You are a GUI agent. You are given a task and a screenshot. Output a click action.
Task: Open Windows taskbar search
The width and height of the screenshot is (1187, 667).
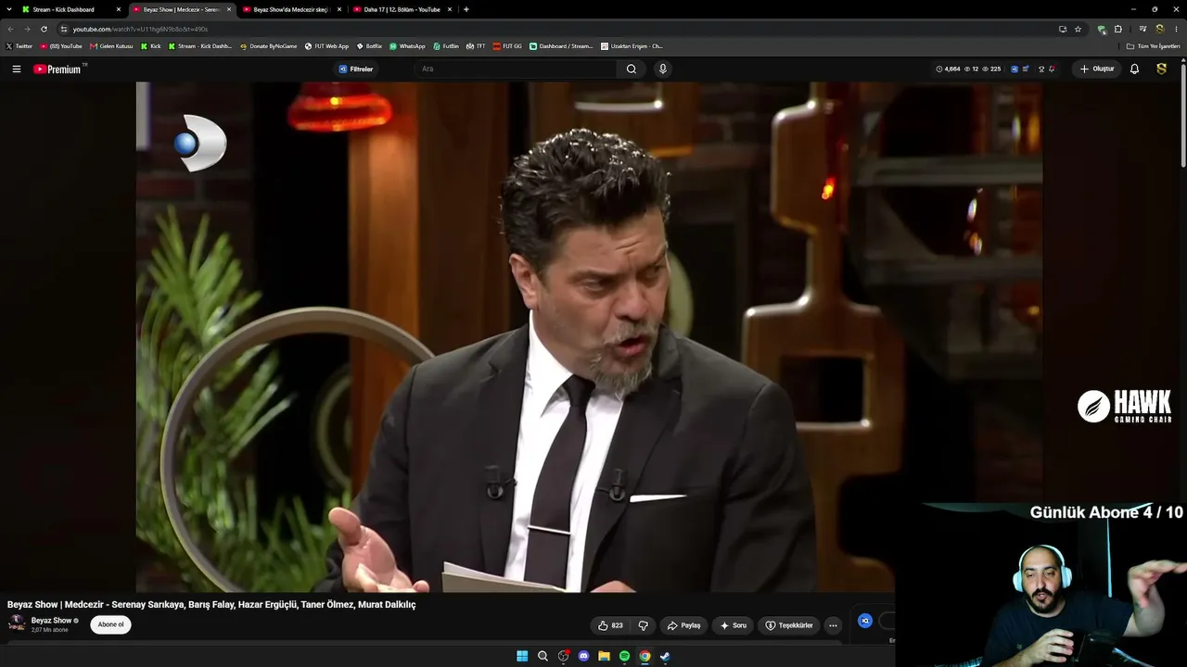pyautogui.click(x=542, y=656)
